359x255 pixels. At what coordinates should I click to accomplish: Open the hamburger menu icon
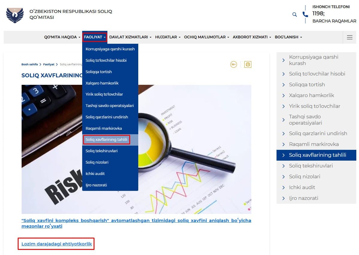[x=349, y=37]
